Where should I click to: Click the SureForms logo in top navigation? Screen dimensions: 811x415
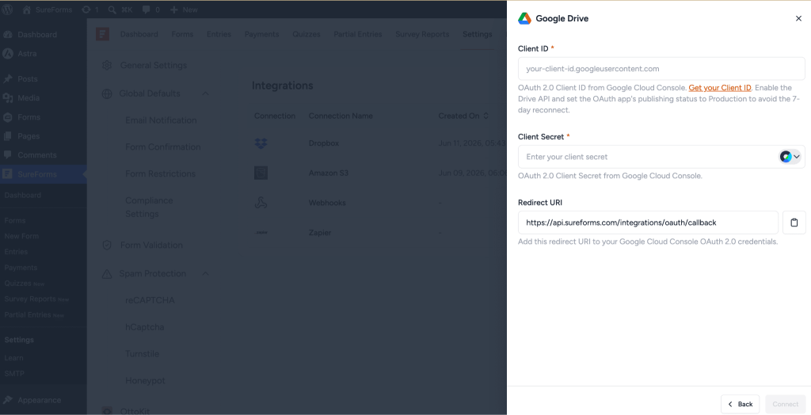coord(102,34)
